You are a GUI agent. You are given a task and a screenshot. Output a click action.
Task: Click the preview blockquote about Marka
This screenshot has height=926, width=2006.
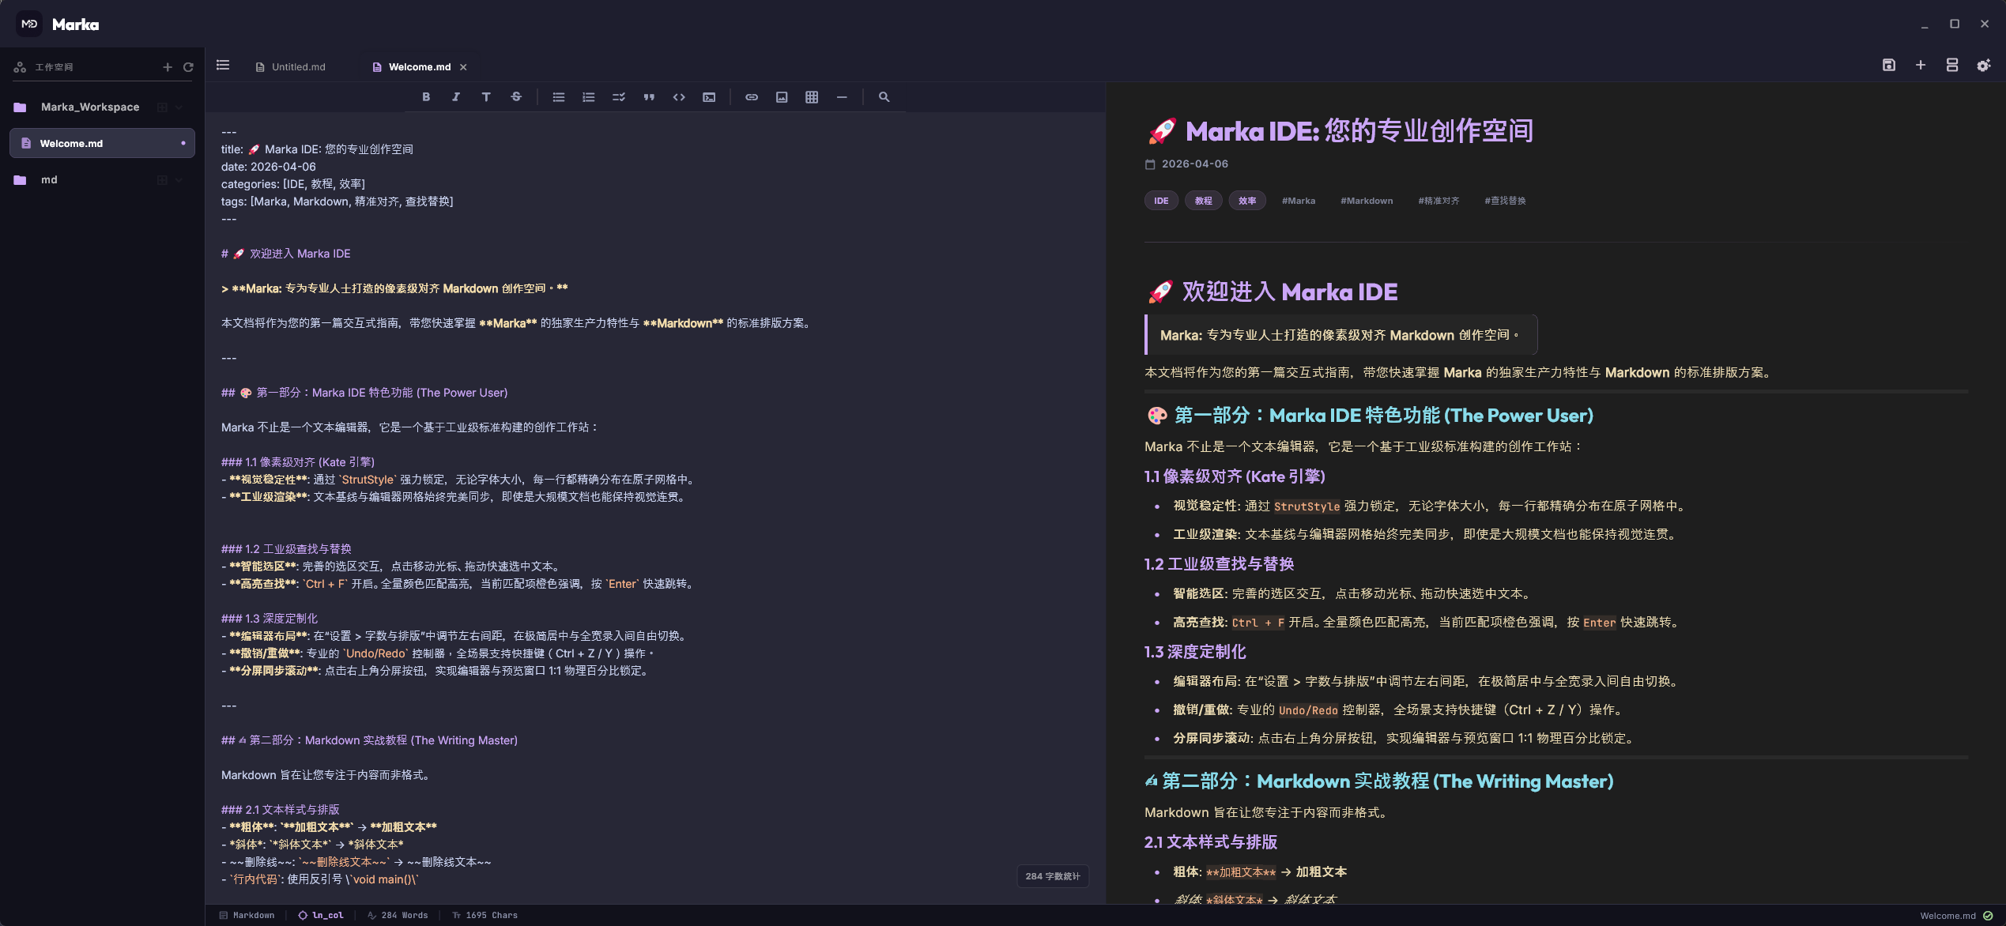coord(1340,335)
